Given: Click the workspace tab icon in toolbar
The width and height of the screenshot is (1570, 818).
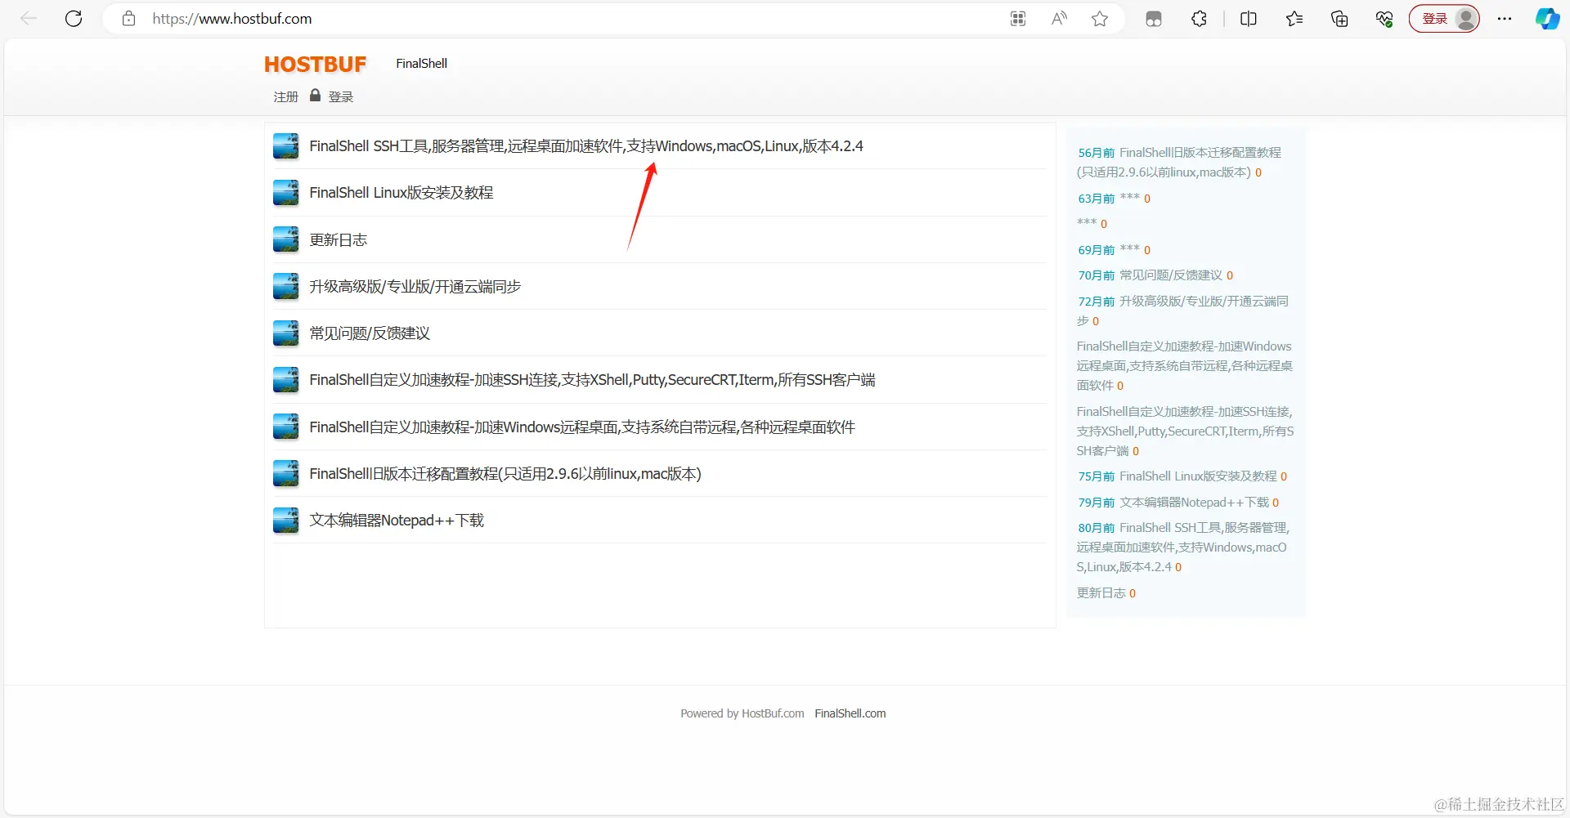Looking at the screenshot, I should tap(1154, 19).
